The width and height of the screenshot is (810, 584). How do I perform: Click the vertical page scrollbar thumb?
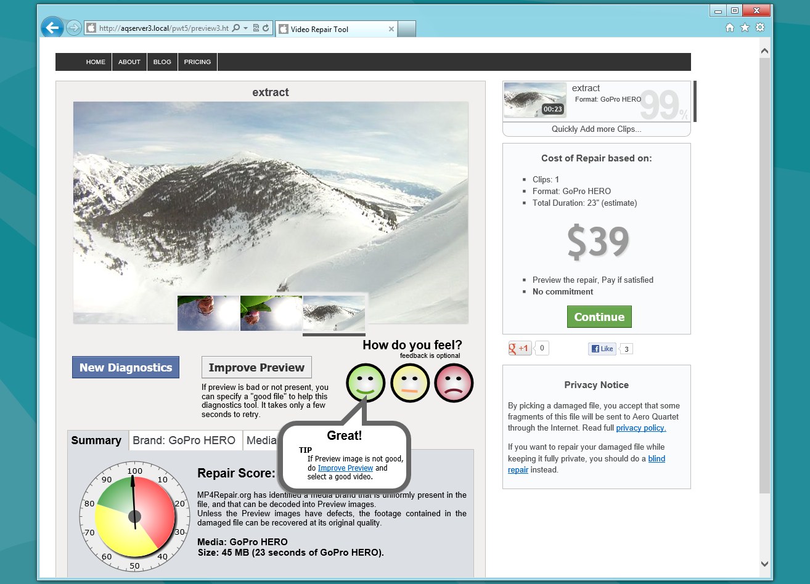tap(764, 275)
